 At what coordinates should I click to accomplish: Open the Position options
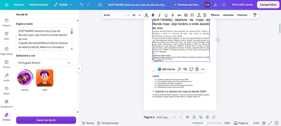[x=242, y=15]
